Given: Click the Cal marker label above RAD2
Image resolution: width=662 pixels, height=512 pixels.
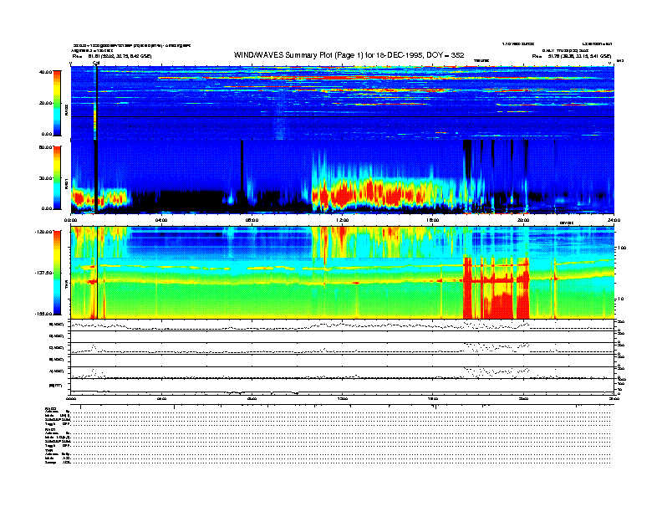Looking at the screenshot, I should 96,64.
